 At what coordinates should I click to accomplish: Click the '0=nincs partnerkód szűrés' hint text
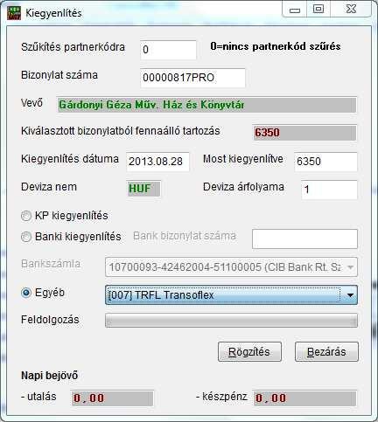pos(276,46)
